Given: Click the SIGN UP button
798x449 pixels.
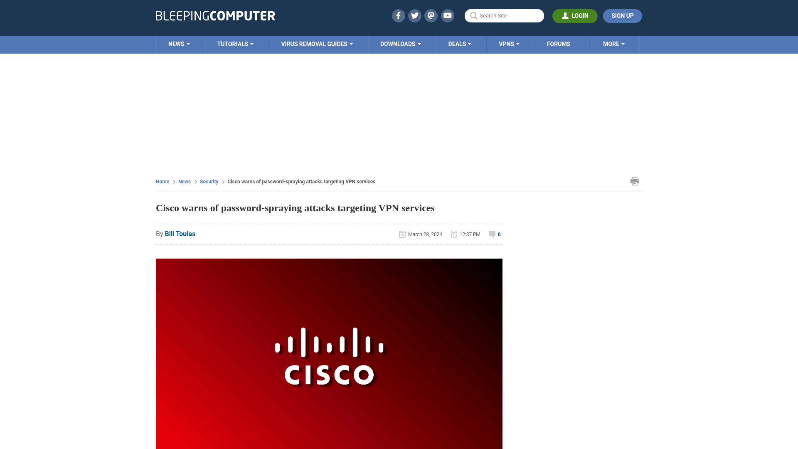Looking at the screenshot, I should coord(622,15).
